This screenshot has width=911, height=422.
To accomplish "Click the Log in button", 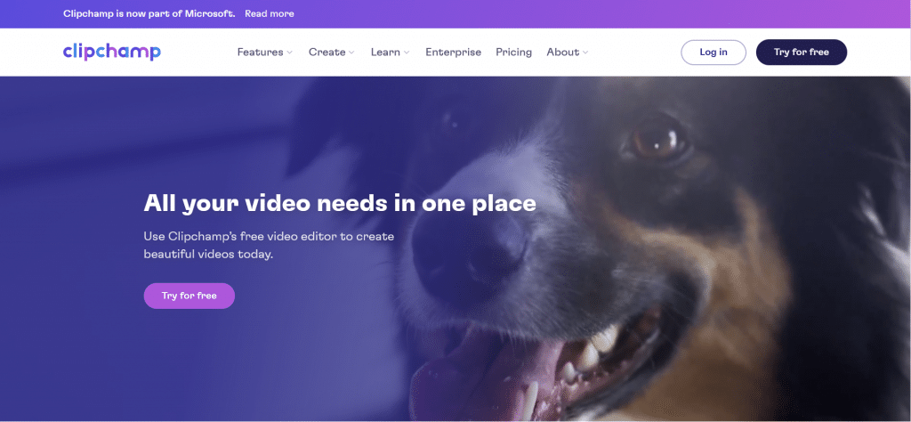I will [x=713, y=53].
